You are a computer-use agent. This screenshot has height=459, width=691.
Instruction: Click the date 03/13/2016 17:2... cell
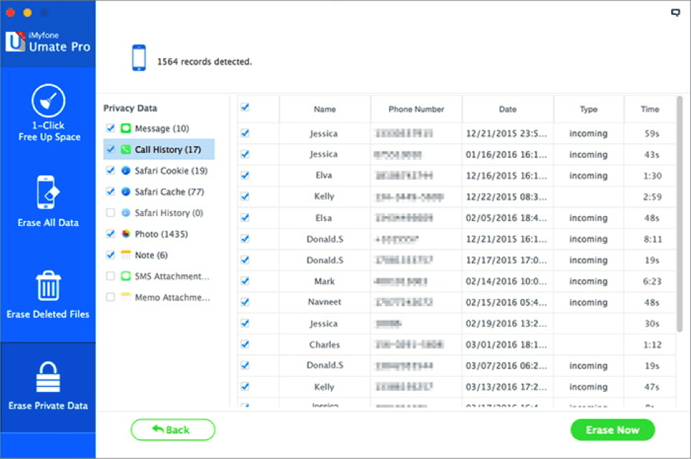[x=506, y=387]
